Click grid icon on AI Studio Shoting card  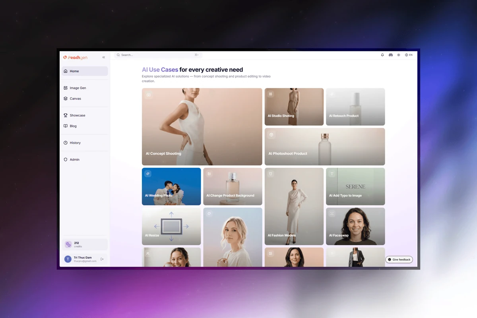[x=271, y=94]
